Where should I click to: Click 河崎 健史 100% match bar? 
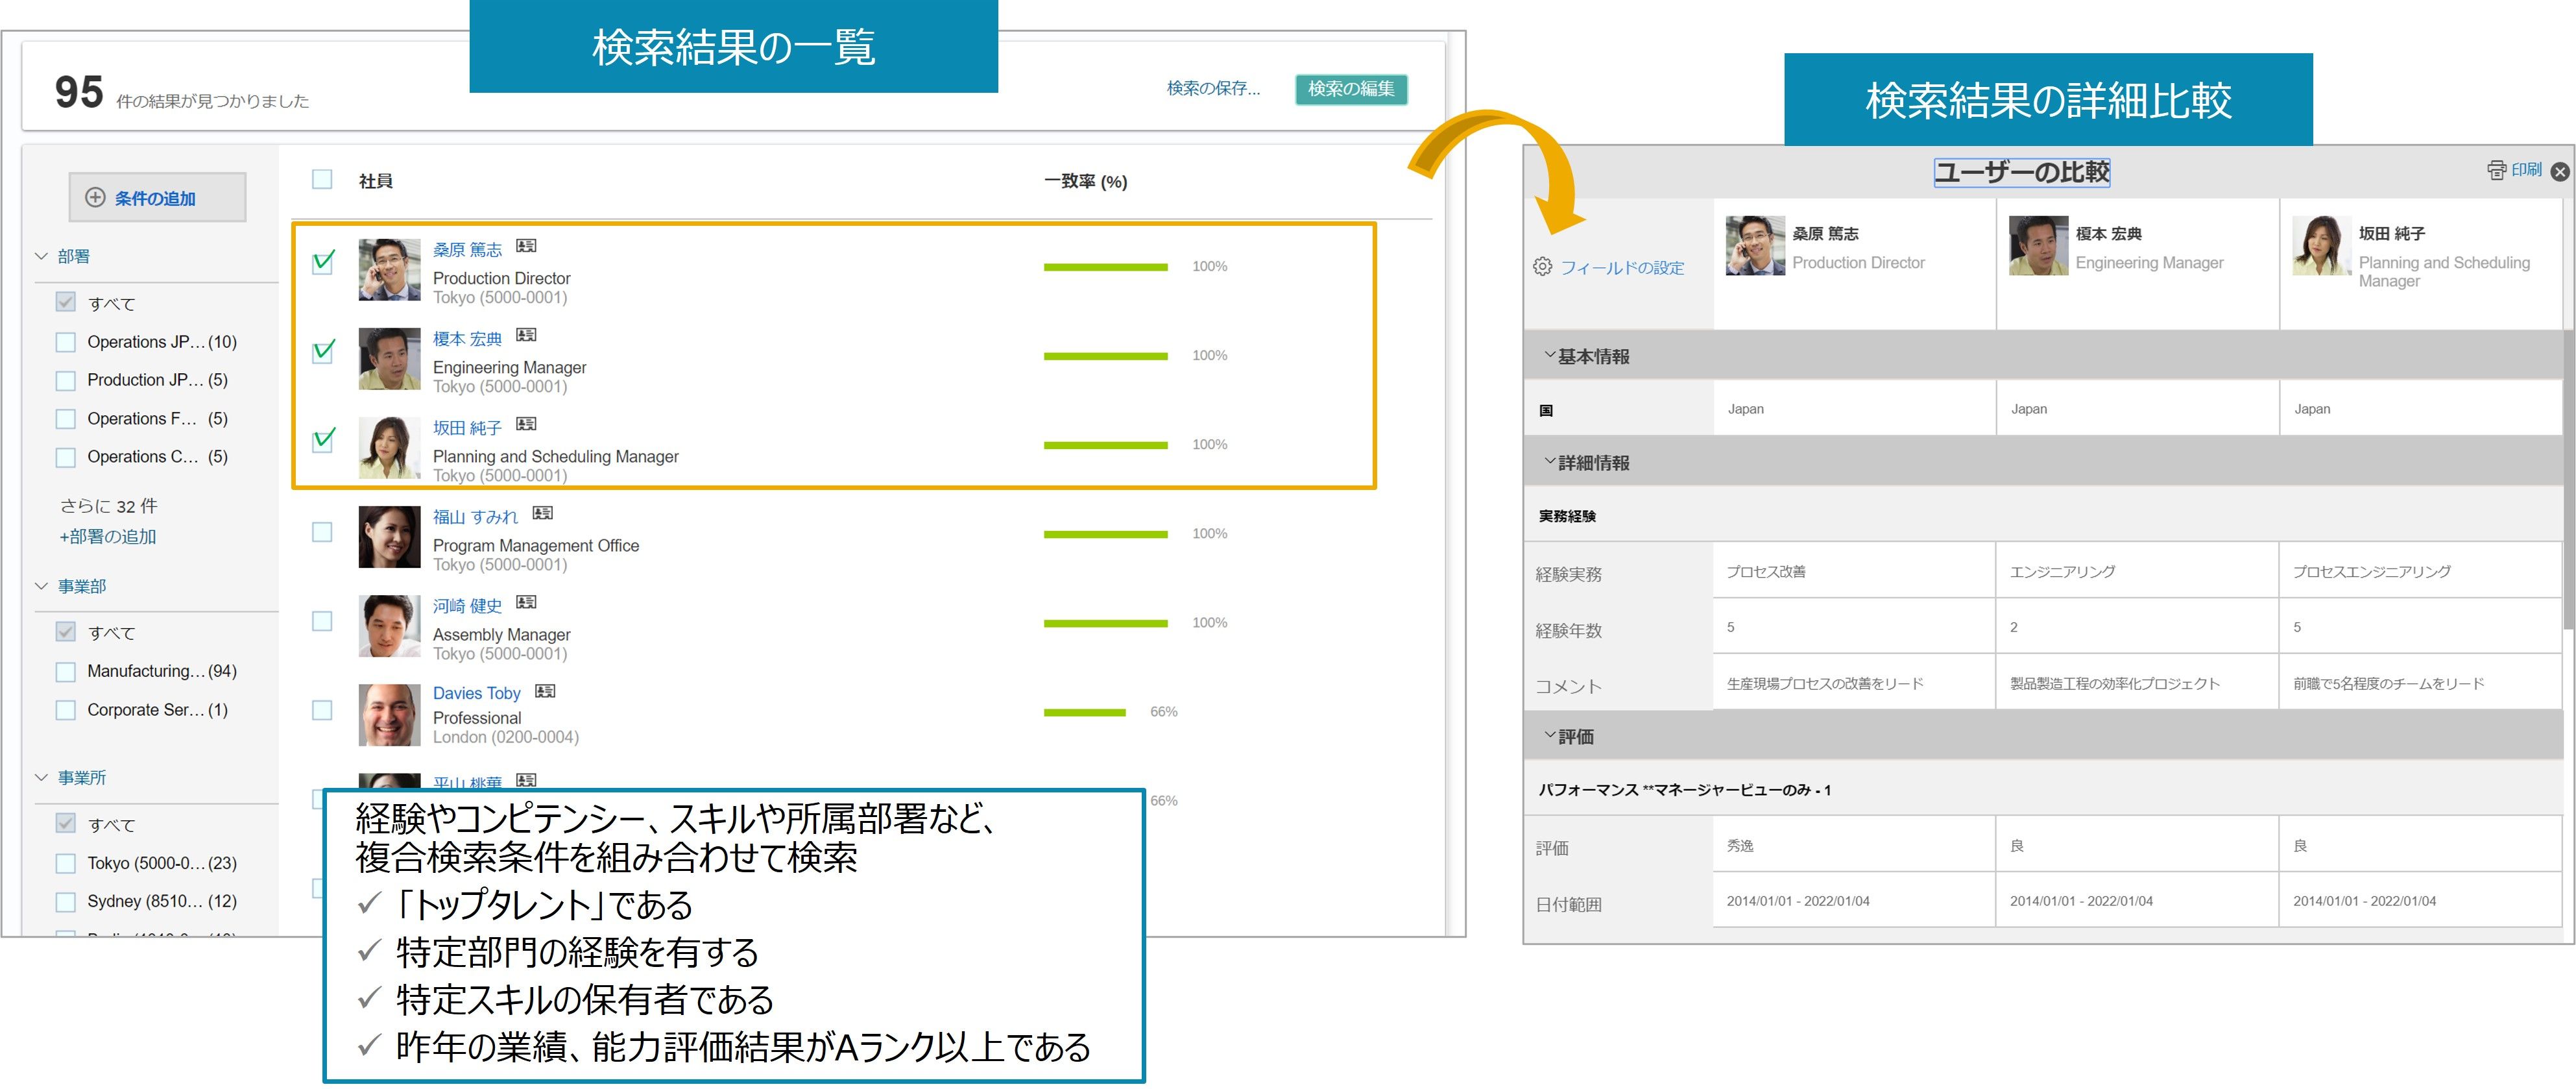click(x=1105, y=623)
